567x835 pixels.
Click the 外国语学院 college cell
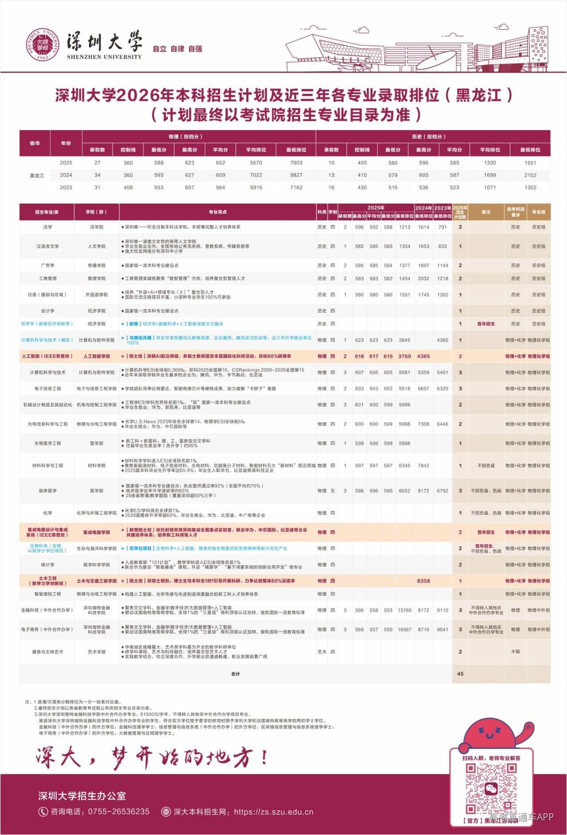pos(97,295)
